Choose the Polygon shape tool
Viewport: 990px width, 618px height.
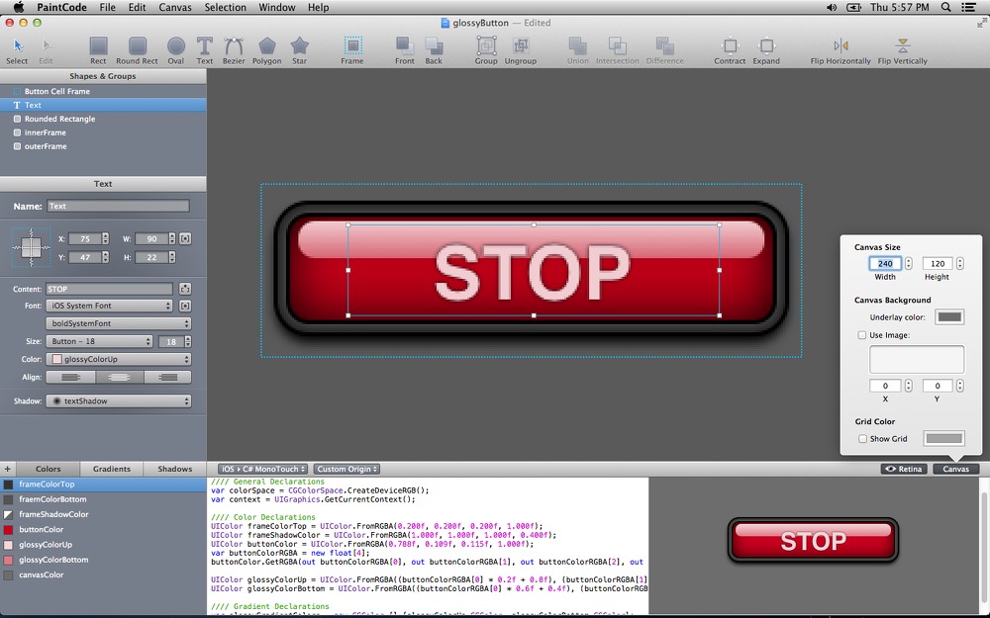pyautogui.click(x=267, y=50)
